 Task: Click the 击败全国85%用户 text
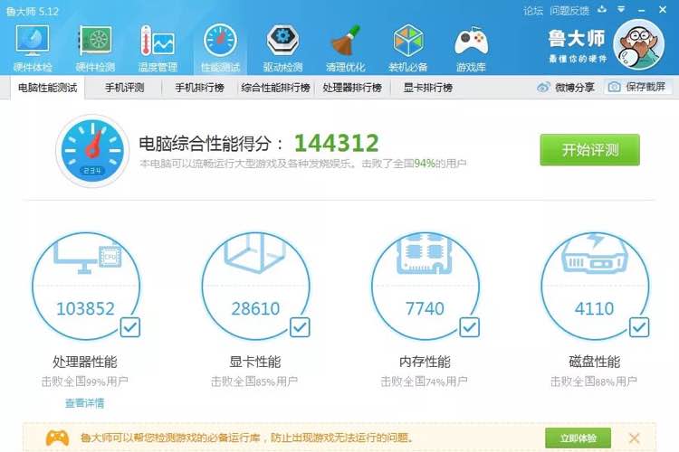[x=254, y=381]
